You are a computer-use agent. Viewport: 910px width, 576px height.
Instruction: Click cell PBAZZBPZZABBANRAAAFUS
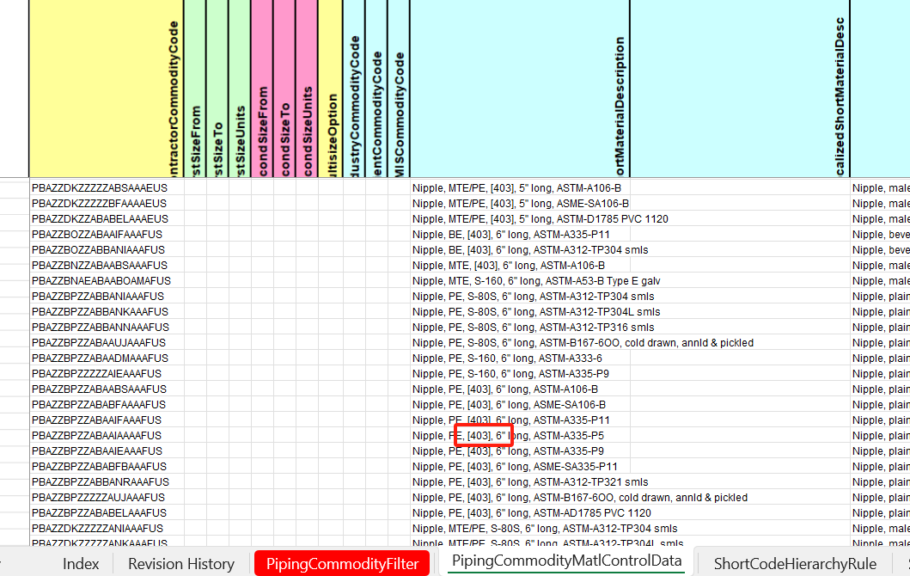(x=107, y=482)
